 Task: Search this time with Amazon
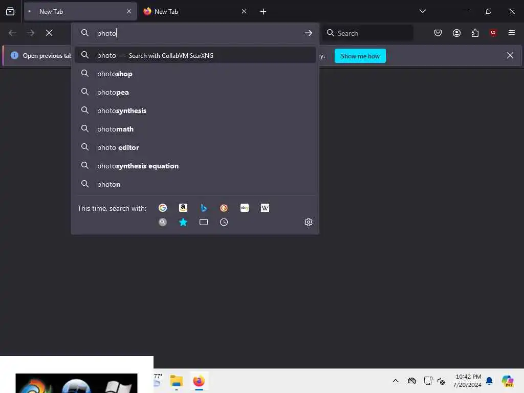183,208
